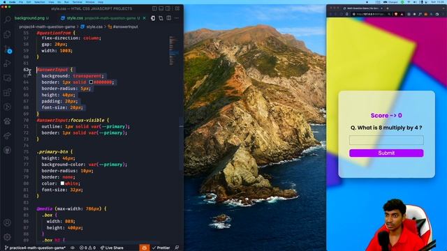The height and width of the screenshot is (251, 447).
Task: Click the Brave shields lion icon
Action: pyautogui.click(x=396, y=14)
